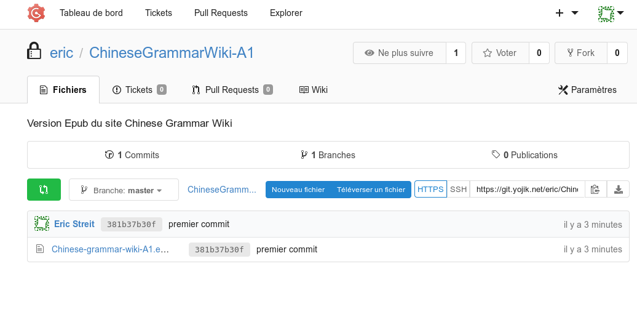Open the Tickets tab of repository
This screenshot has height=317, width=637.
point(139,90)
